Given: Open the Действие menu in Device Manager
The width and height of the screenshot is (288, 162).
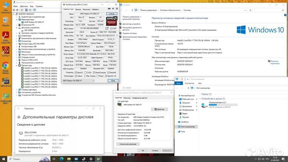Looking at the screenshot, I should coord(24,6).
